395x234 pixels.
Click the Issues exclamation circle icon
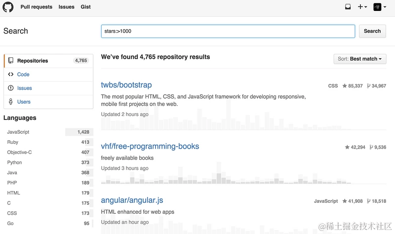pos(10,88)
